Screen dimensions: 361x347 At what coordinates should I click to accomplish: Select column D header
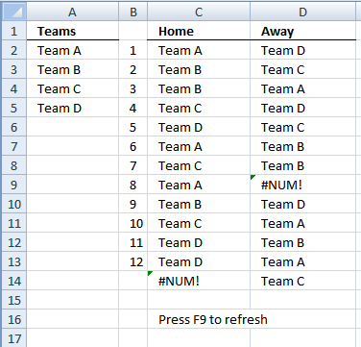(x=302, y=12)
